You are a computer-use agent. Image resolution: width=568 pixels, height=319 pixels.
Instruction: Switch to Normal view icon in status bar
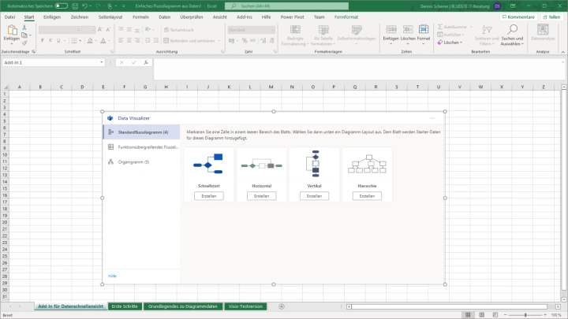click(468, 315)
